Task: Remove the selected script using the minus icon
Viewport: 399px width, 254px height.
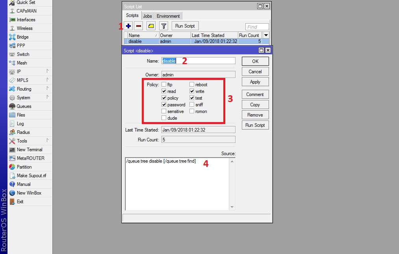Action: click(139, 26)
